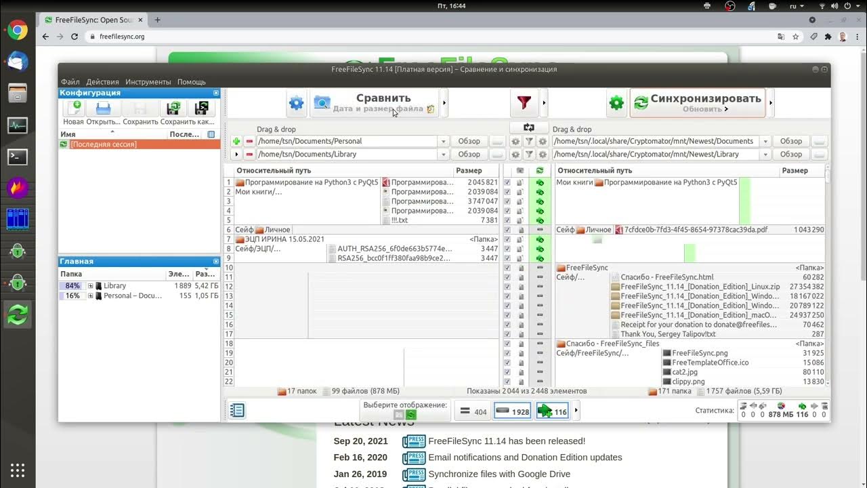The width and height of the screenshot is (867, 488).
Task: Open a new Chrome tab
Action: [158, 20]
